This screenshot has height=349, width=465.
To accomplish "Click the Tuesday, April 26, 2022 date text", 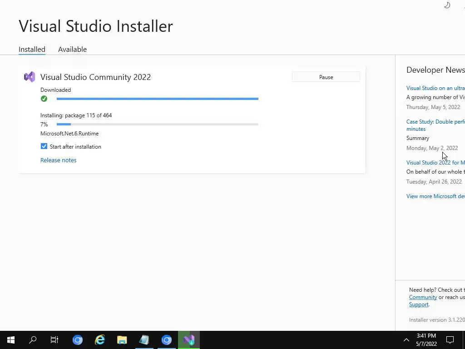I will 434,182.
